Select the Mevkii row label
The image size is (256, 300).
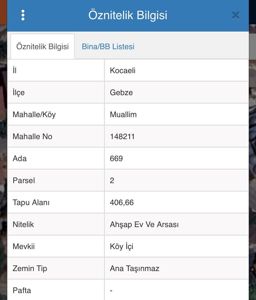(x=24, y=246)
